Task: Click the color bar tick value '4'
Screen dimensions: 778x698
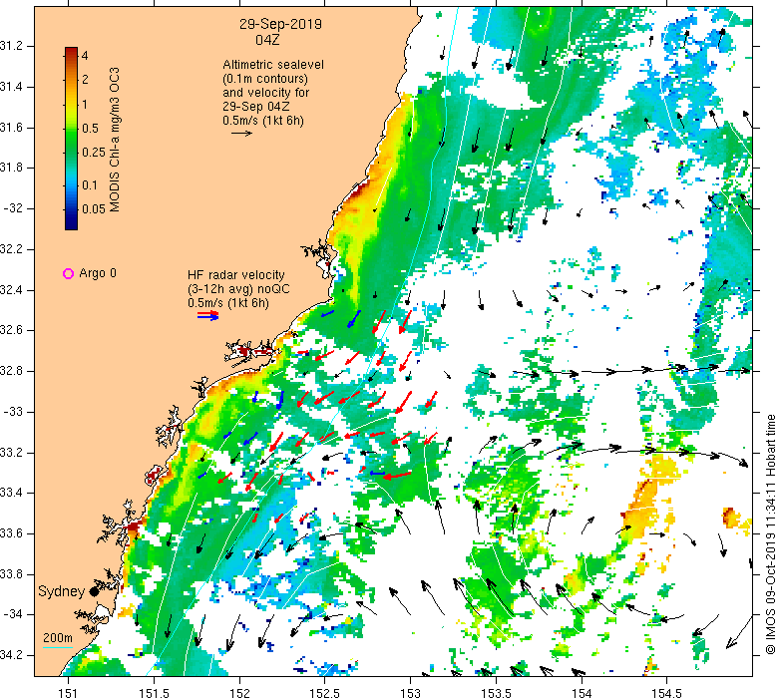Action: tap(85, 56)
